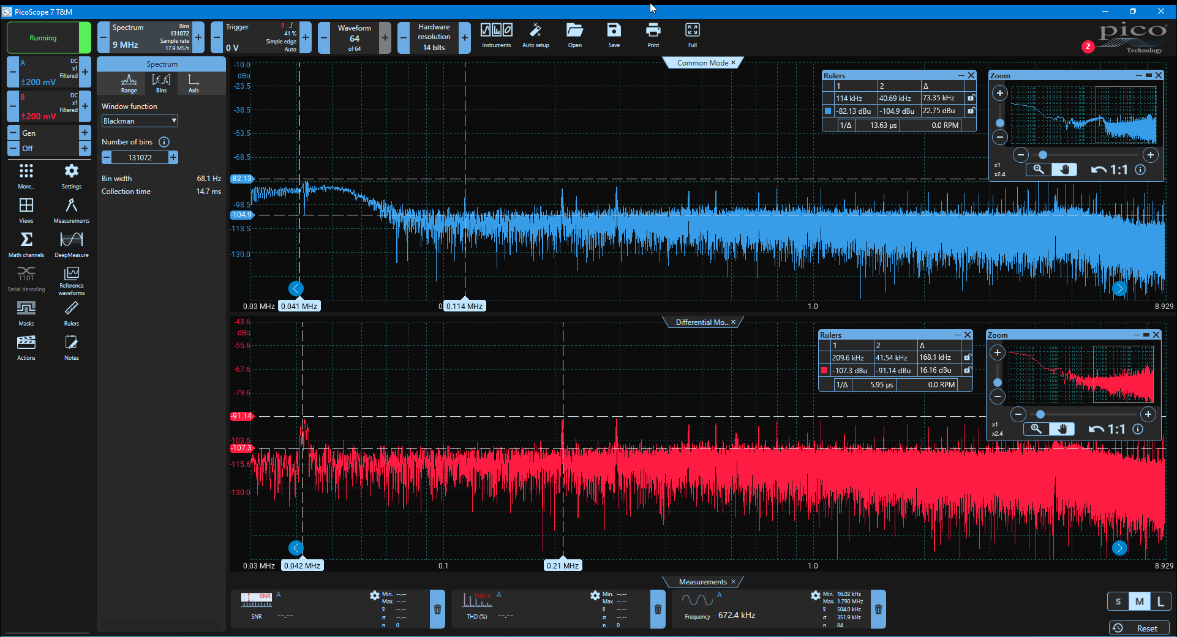The width and height of the screenshot is (1177, 637).
Task: Switch to the Bins tab
Action: click(161, 83)
